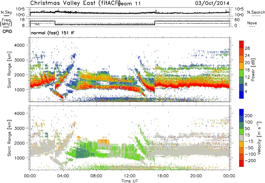
Task: Pick the light green 12–16 dB power swatch
Action: point(241,73)
